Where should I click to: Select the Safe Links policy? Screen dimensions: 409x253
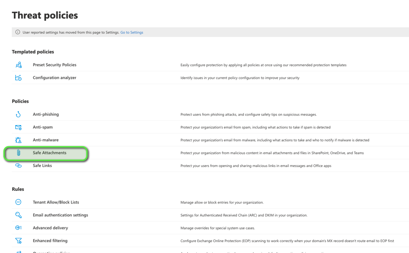coord(42,166)
